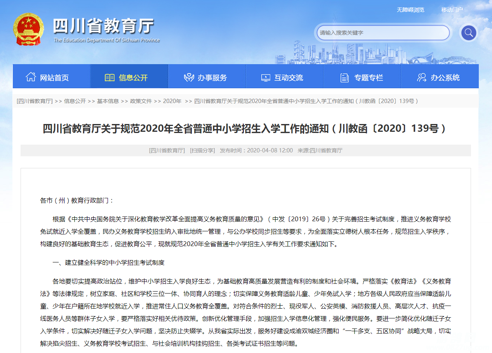492x353 pixels.
Task: Click the hands-heart icon beside 办事服务
Action: 189,77
